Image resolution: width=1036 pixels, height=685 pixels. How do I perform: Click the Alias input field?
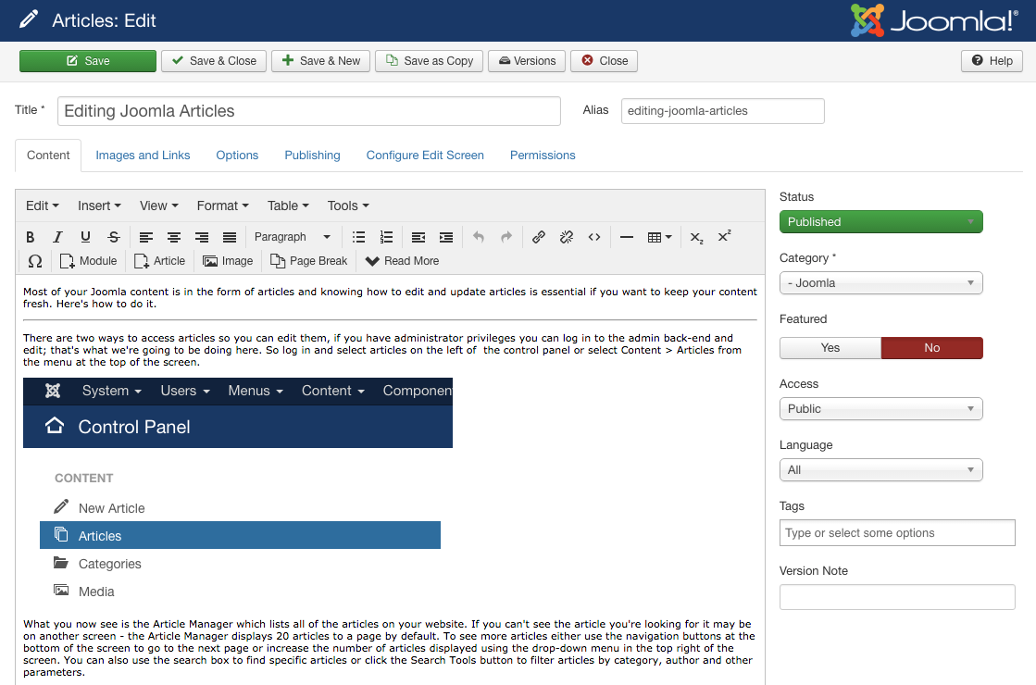[723, 111]
